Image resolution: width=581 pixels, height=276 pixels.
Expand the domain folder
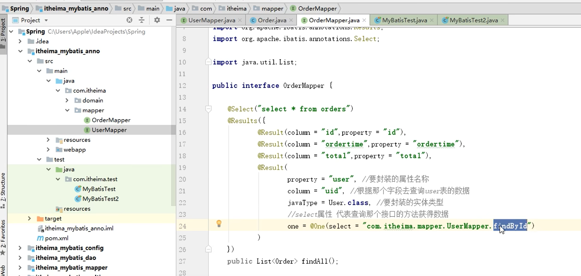pos(67,100)
